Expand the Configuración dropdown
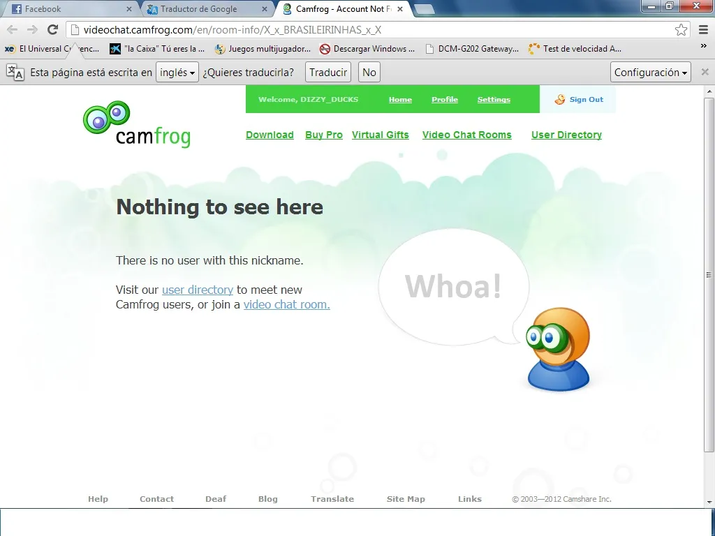 pyautogui.click(x=651, y=72)
